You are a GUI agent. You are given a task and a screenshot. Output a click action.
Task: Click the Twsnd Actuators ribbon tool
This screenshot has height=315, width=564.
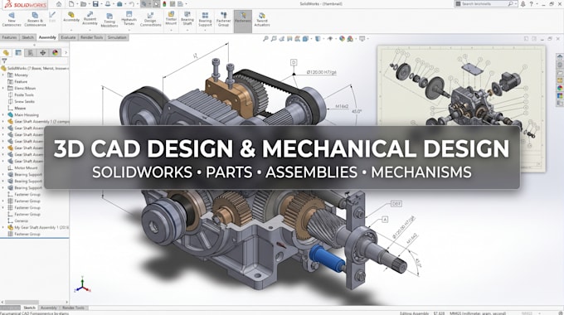[x=262, y=19]
